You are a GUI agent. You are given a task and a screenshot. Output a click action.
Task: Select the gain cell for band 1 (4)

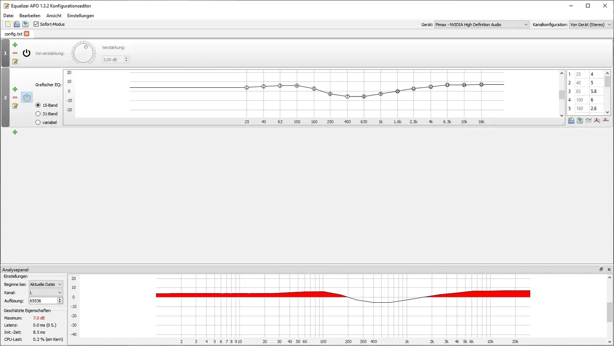point(597,74)
